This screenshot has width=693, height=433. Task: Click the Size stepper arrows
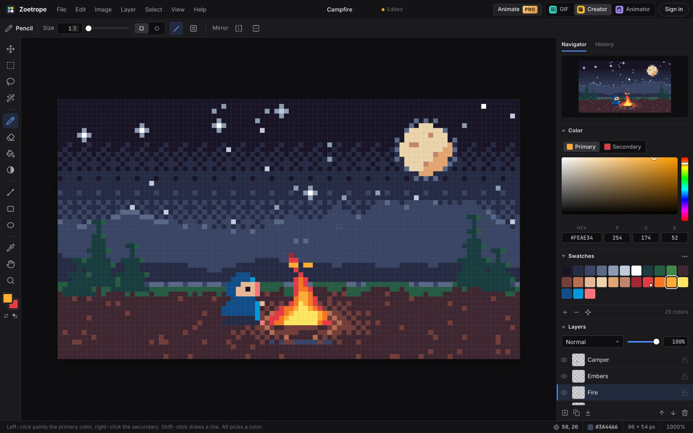[75, 28]
